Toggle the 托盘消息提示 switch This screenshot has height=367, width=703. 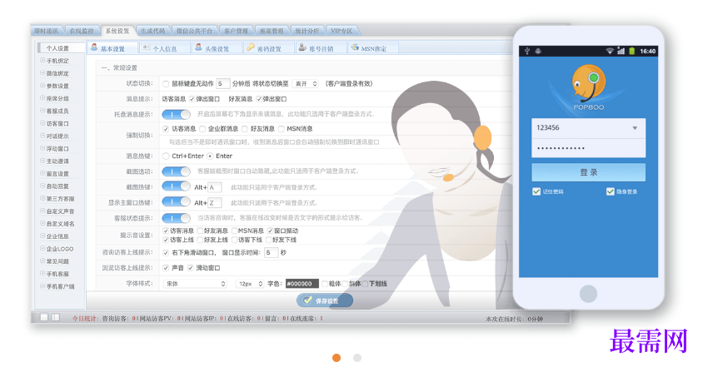tap(177, 114)
